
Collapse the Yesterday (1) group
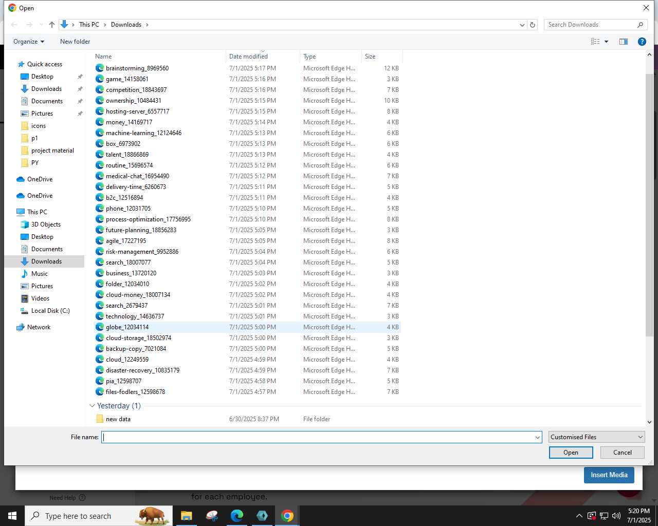(92, 406)
